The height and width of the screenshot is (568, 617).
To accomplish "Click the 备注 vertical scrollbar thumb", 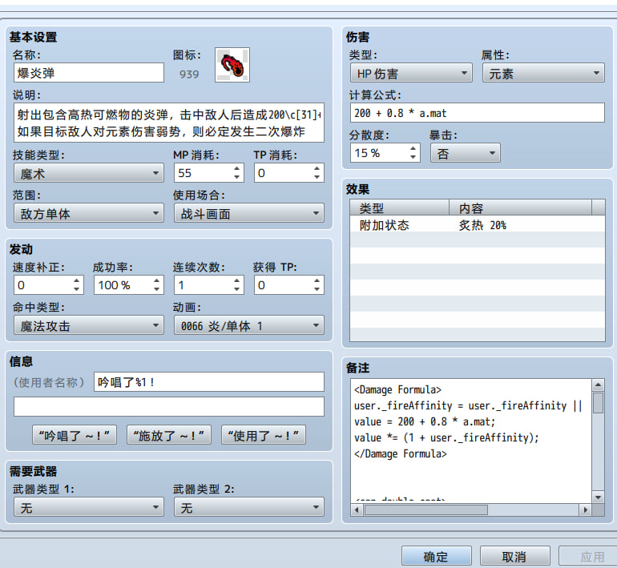I will point(598,402).
